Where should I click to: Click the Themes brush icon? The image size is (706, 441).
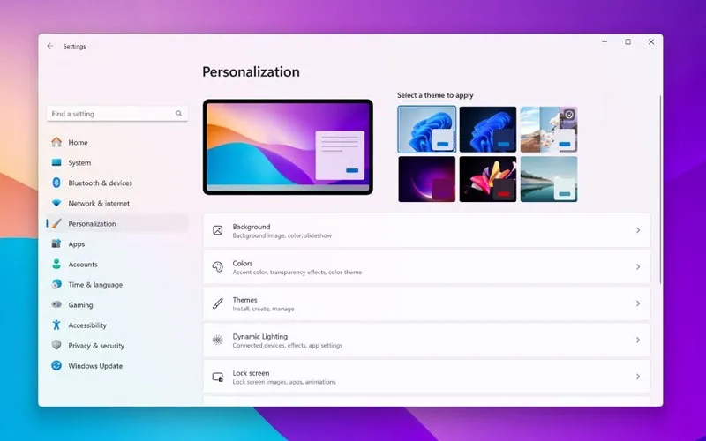point(217,303)
